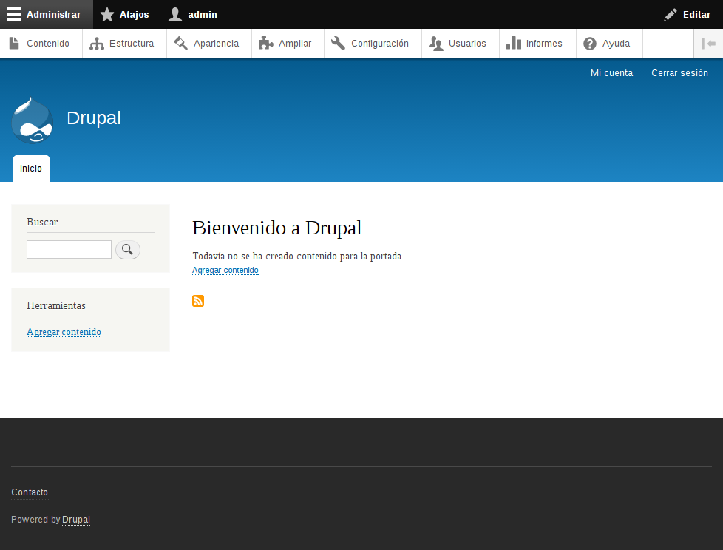Open the Contenido admin section
Viewport: 723px width, 550px height.
click(41, 44)
